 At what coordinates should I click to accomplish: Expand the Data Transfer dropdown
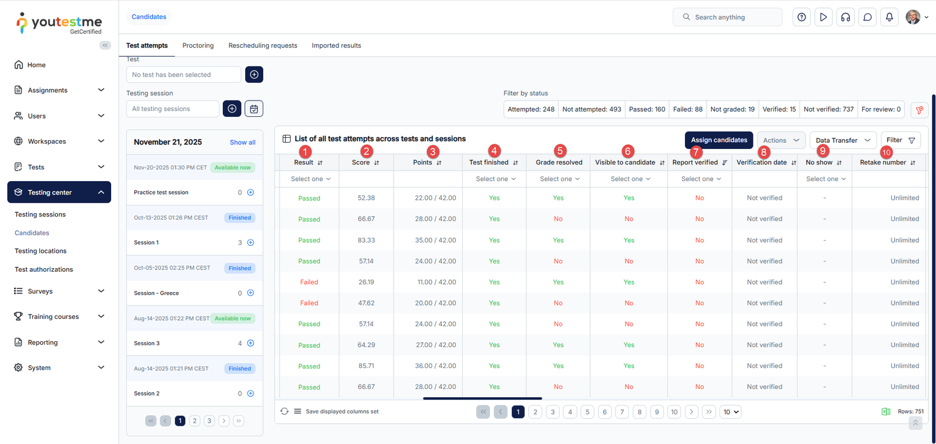pos(842,140)
